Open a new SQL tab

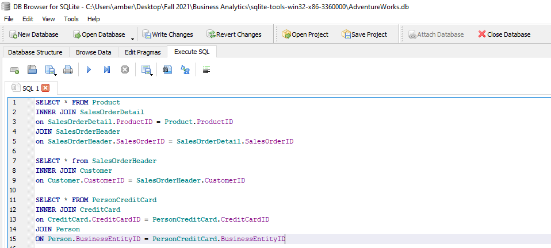click(14, 70)
